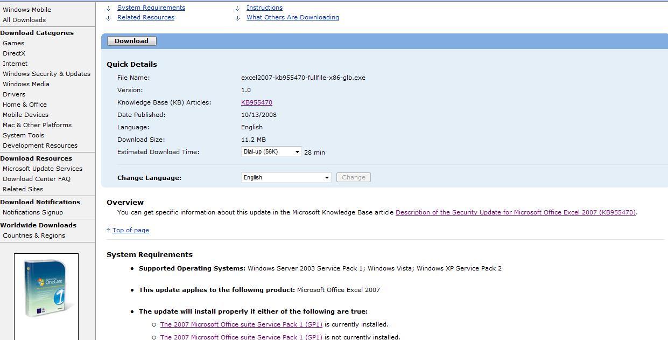This screenshot has width=668, height=340.
Task: Select Games under Download Categories
Action: 13,43
